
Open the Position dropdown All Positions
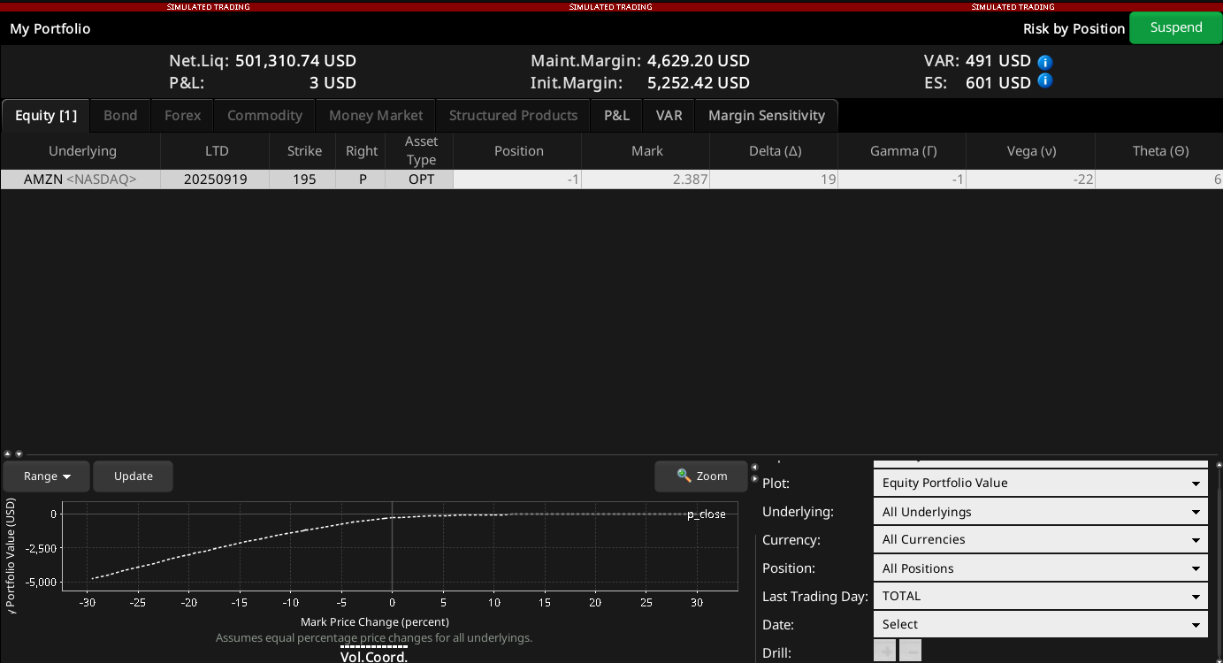[x=1040, y=568]
